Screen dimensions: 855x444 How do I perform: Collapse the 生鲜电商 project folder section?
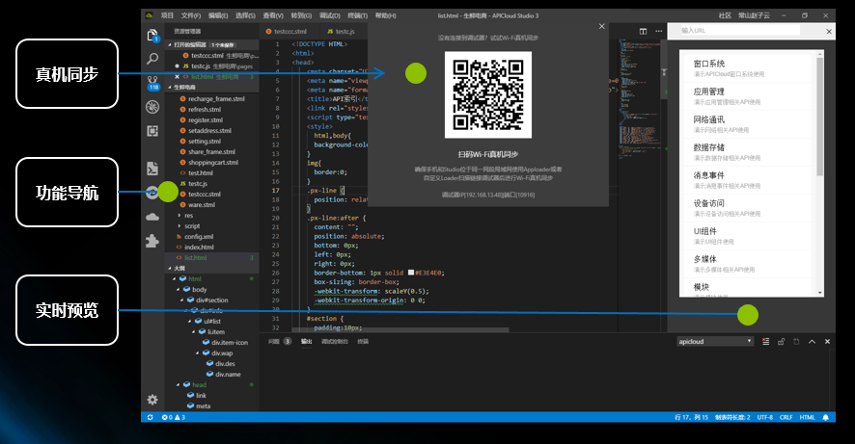(170, 87)
